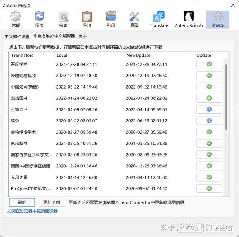This screenshot has width=239, height=237.
Task: Select the 哔哩哔哩视频 translator name
Action: click(24, 76)
